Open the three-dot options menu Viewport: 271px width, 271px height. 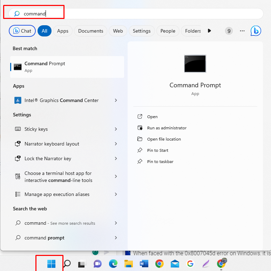pos(242,31)
